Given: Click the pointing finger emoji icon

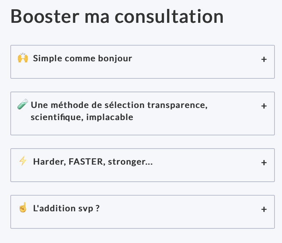Looking at the screenshot, I should click(23, 207).
